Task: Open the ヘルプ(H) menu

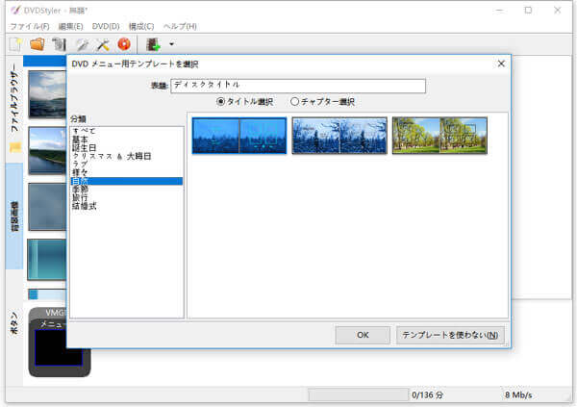Action: point(180,27)
